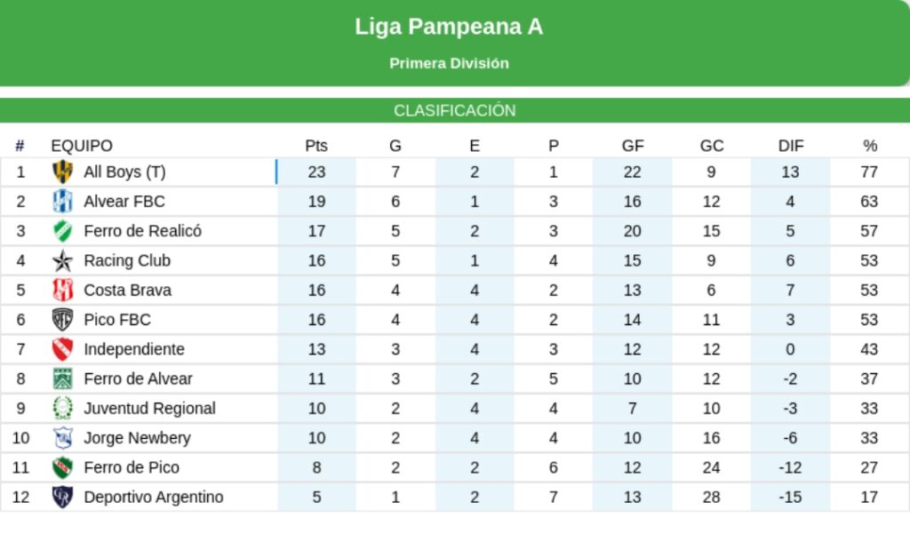Sort table by DIF column header
This screenshot has height=550, width=910.
(x=790, y=146)
